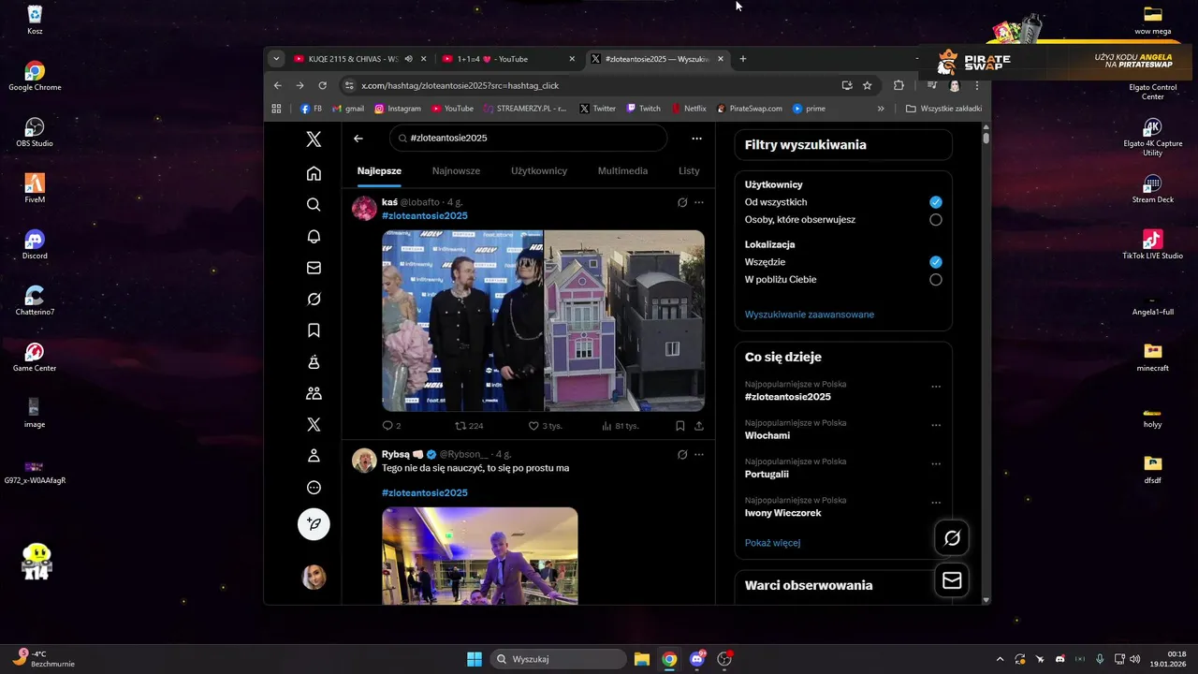The height and width of the screenshot is (674, 1198).
Task: Open the Rybsą post photo
Action: coord(480,556)
